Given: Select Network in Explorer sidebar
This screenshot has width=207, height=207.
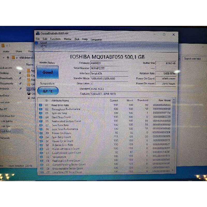Looking at the screenshot, I should coord(5,138).
